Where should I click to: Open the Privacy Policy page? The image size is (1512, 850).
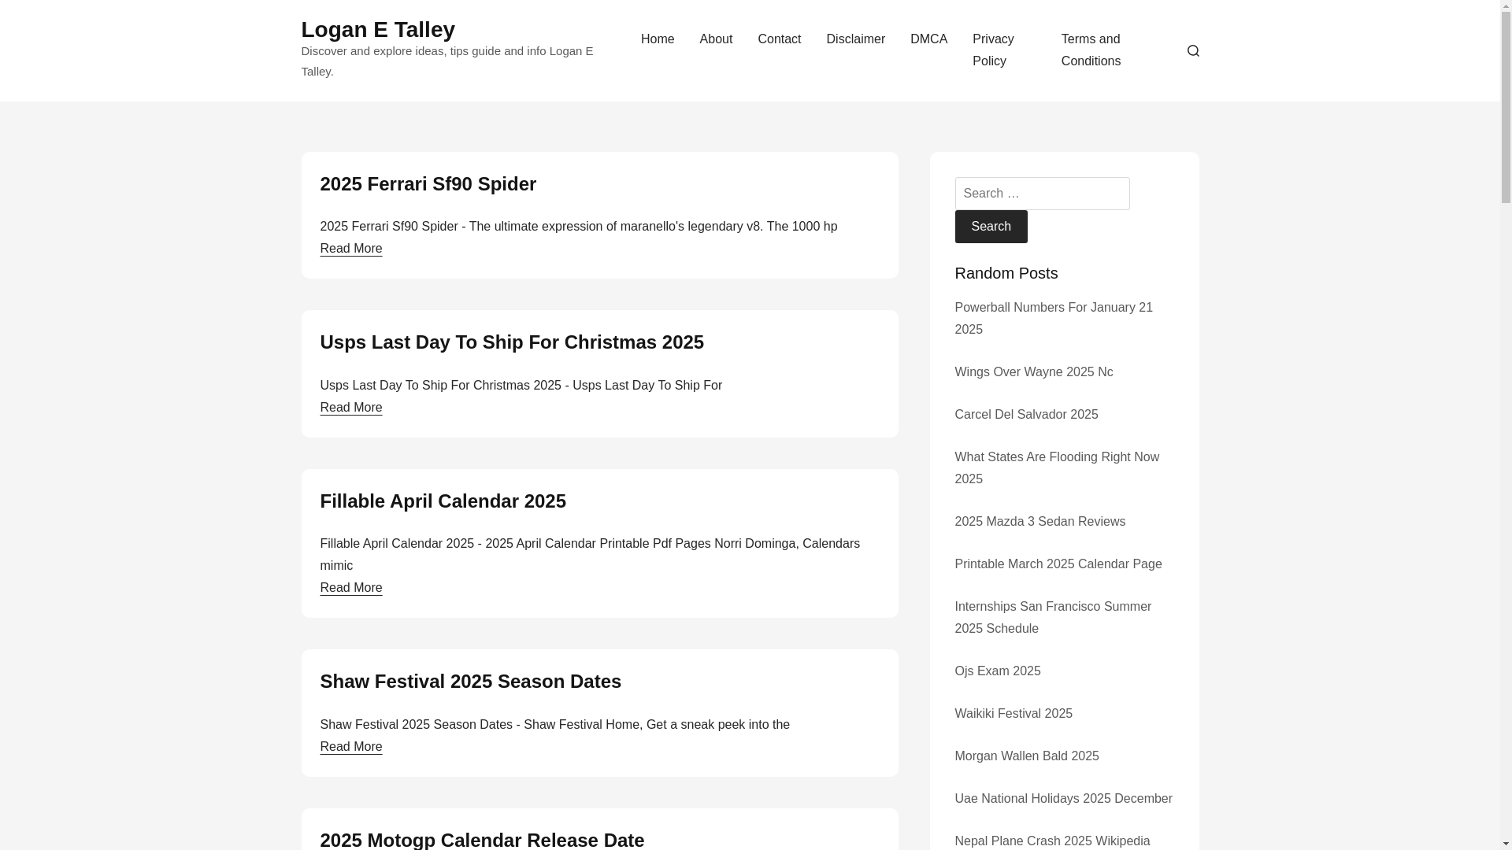(993, 50)
